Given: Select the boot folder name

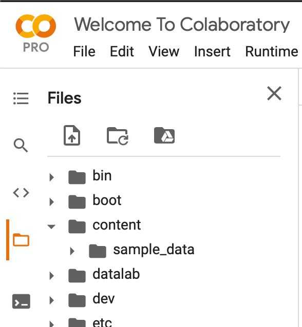Looking at the screenshot, I should [107, 200].
